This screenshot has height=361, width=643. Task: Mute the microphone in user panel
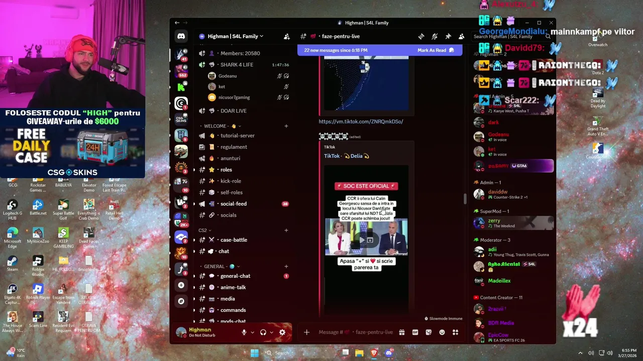(x=244, y=332)
